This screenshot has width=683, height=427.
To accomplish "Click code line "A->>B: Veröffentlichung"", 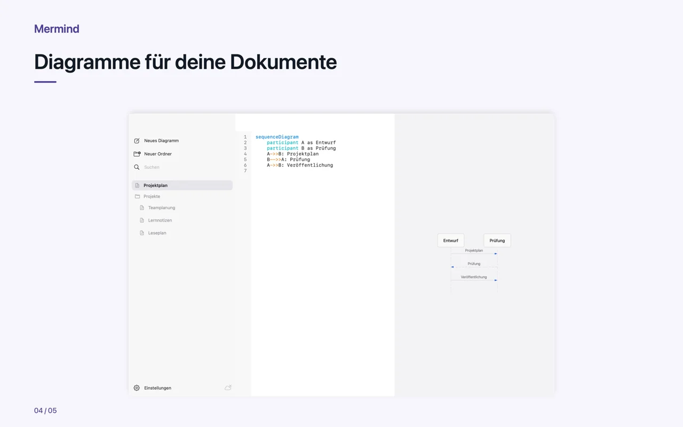I will click(x=300, y=165).
